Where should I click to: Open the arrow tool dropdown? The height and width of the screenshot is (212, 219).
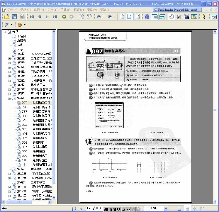11,25
